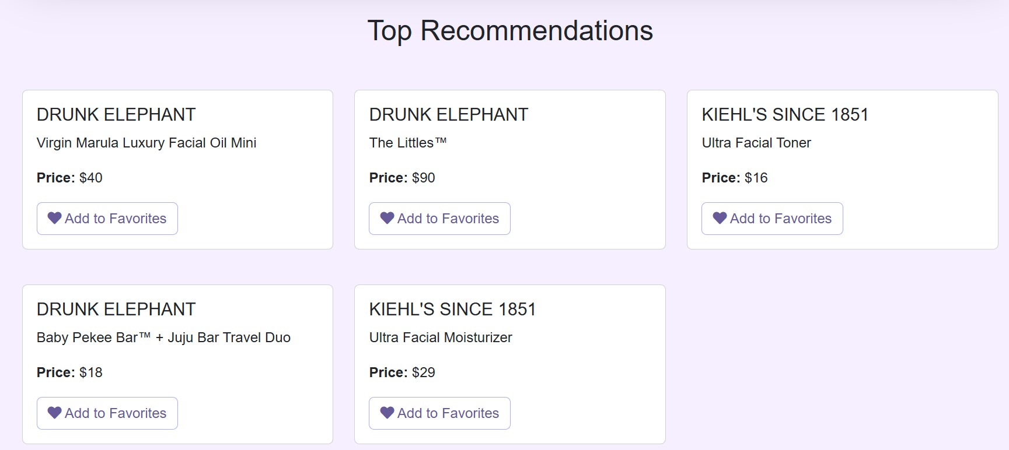
Task: Click Drunk Elephant title above Baby Pekee Bar
Action: (x=116, y=309)
